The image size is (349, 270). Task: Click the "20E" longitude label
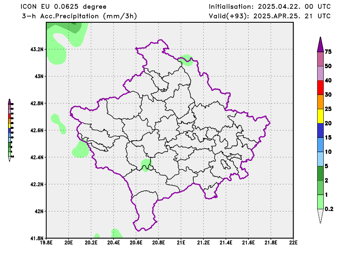(68, 242)
